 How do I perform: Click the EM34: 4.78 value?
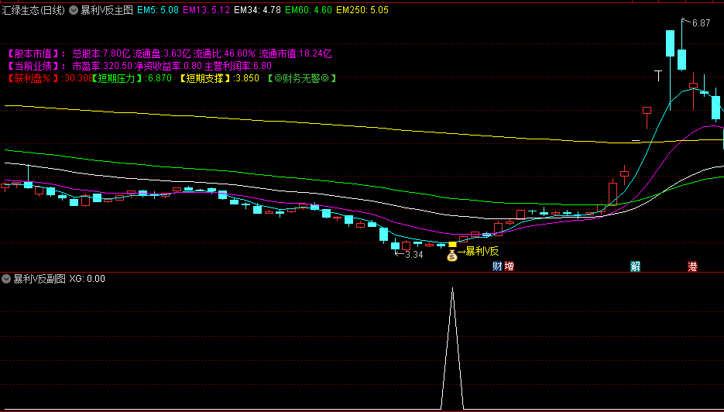(258, 10)
